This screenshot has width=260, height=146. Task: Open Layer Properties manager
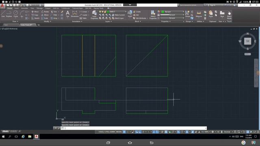point(94,15)
